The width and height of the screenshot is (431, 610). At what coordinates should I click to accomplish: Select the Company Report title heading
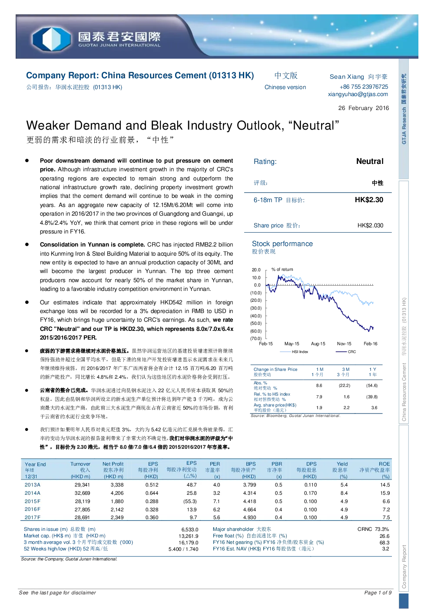(140, 75)
